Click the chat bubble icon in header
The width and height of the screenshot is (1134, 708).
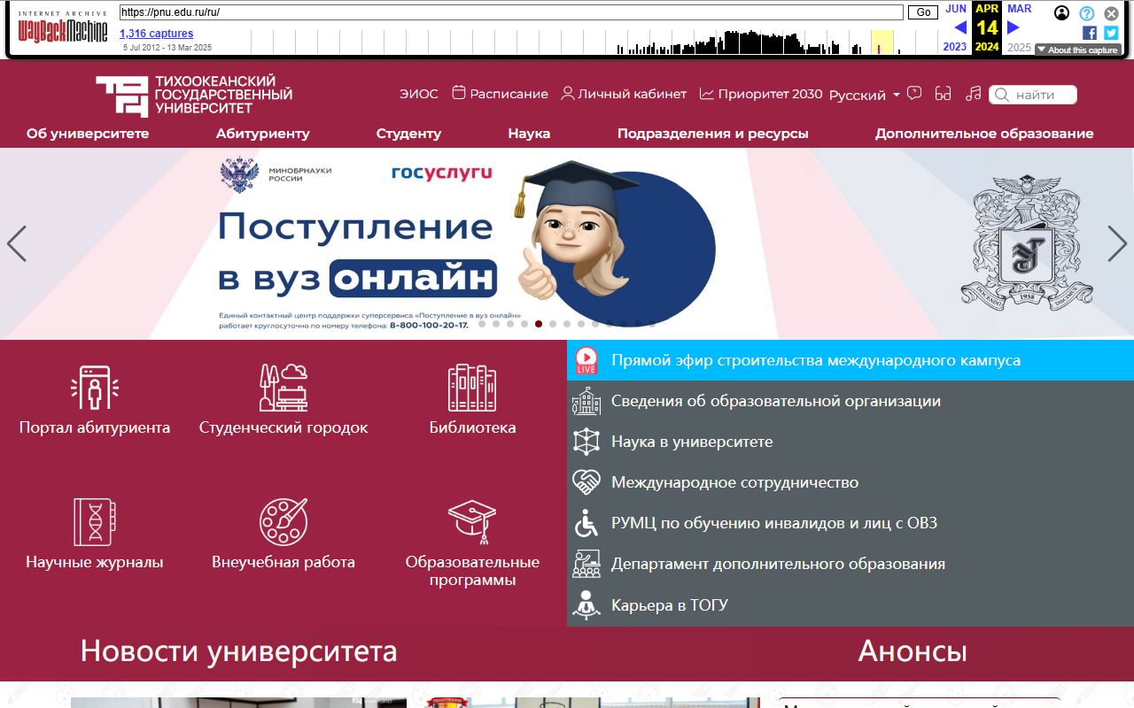click(914, 93)
